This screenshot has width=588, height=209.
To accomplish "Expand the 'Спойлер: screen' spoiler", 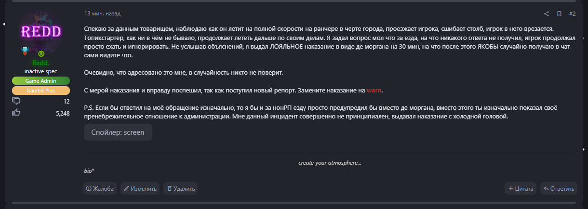I will click(x=118, y=132).
